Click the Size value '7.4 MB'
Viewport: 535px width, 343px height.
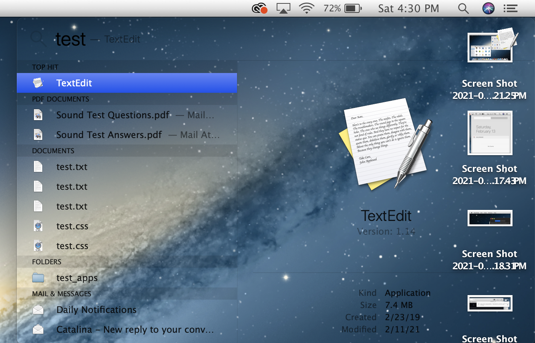[x=399, y=305]
